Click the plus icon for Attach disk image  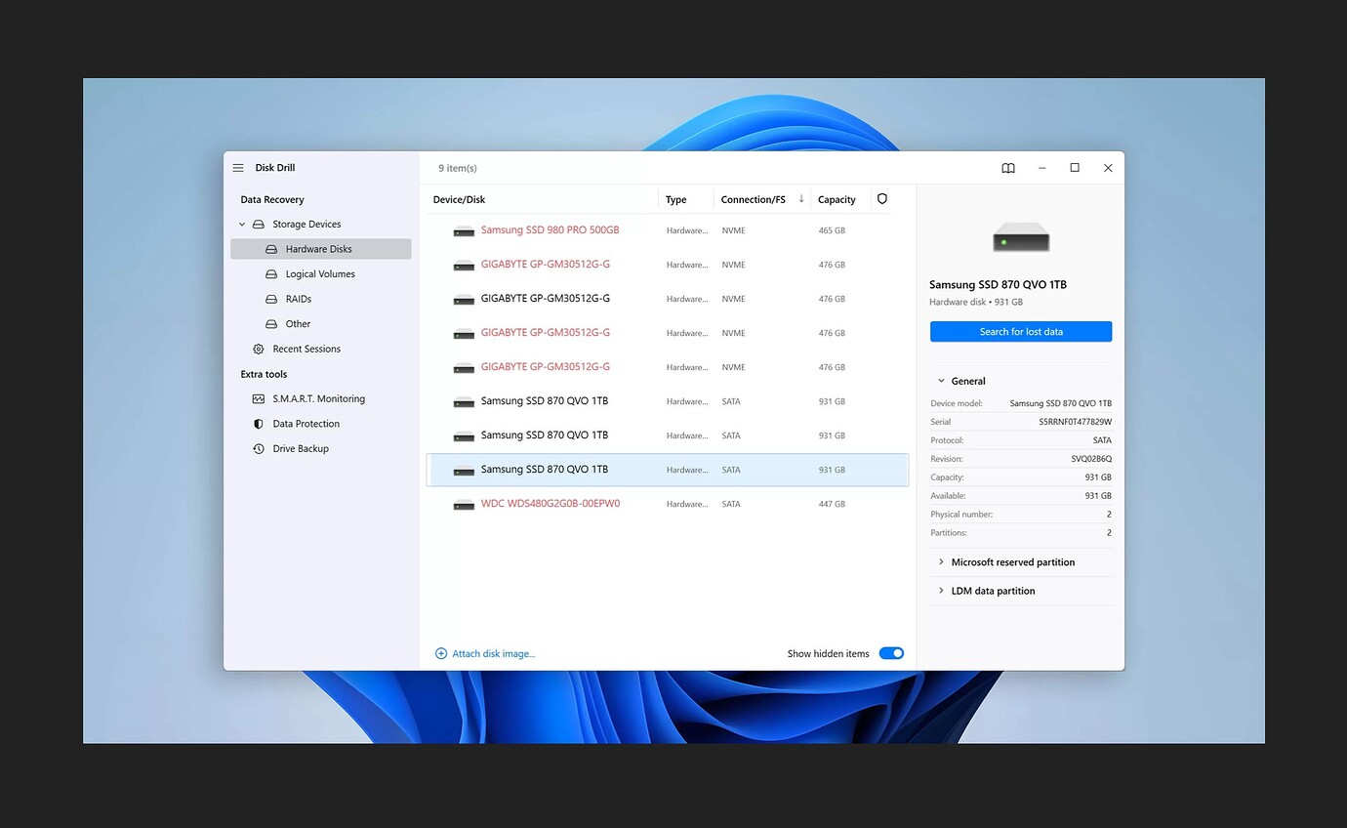(441, 654)
